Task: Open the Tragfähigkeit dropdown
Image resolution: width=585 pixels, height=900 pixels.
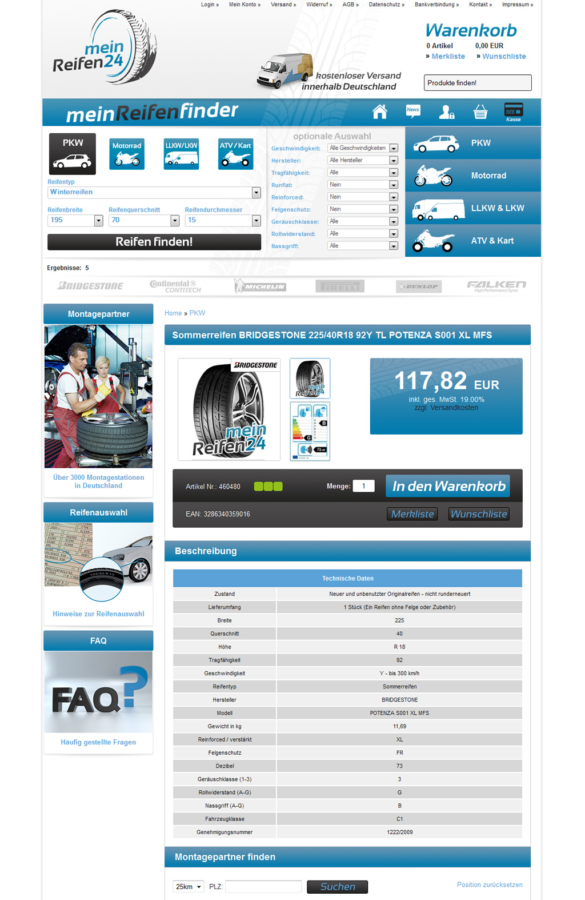Action: click(x=363, y=173)
